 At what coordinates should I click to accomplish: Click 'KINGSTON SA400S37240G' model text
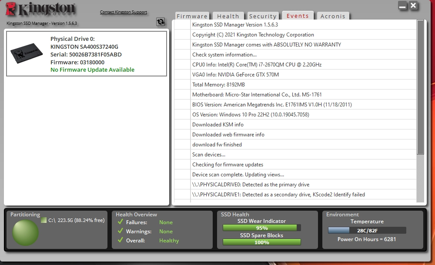point(84,46)
